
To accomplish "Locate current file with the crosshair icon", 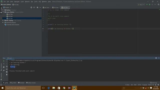I will pos(31,7).
